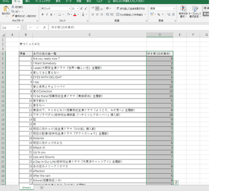225x191 pixels.
Task: Open the font name dropdown
Action: tap(69, 8)
